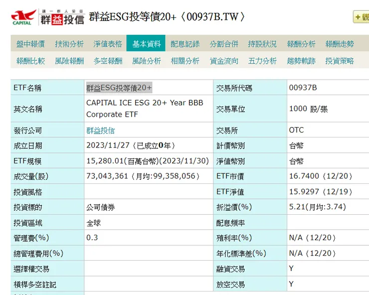Open the 盤中報價 tab
The width and height of the screenshot is (369, 295).
pos(30,44)
